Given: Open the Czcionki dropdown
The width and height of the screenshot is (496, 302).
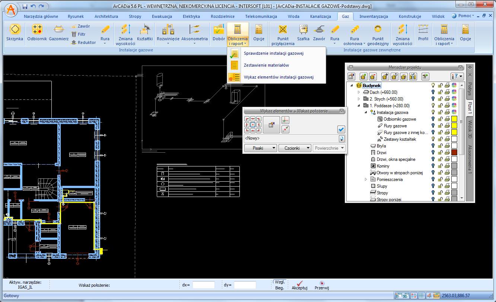Looking at the screenshot, I should pos(295,148).
